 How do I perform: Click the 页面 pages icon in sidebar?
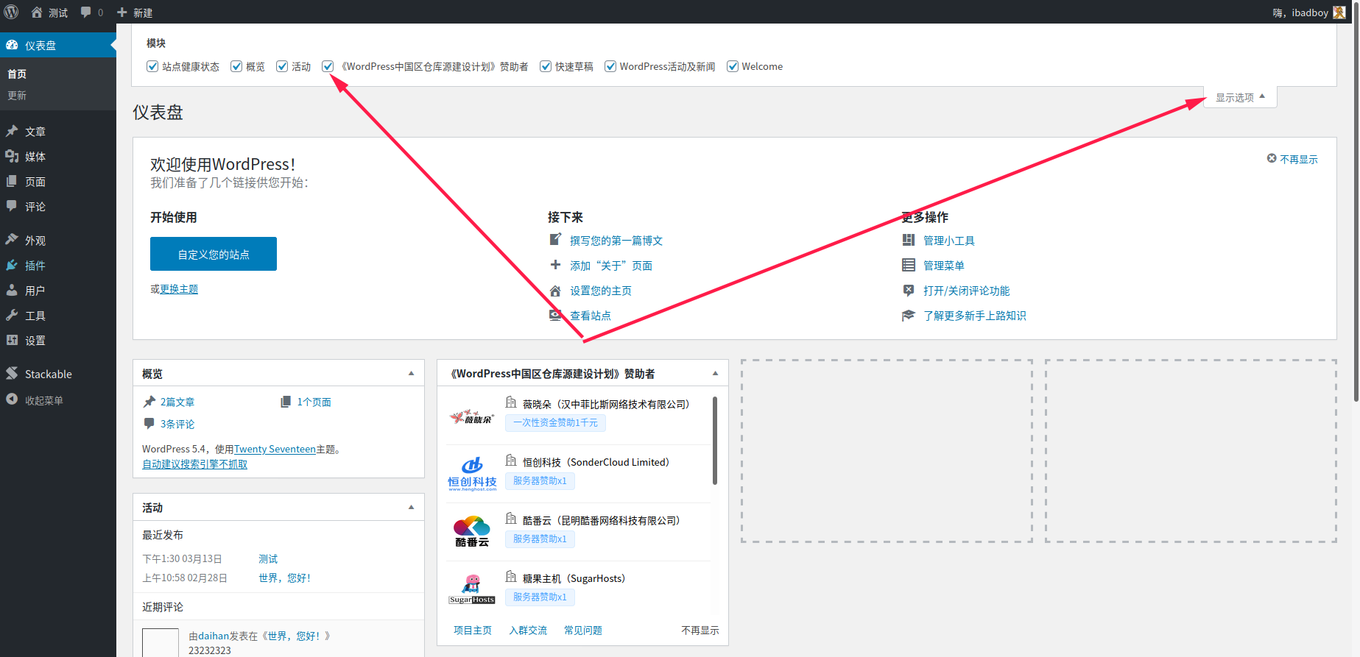[12, 181]
